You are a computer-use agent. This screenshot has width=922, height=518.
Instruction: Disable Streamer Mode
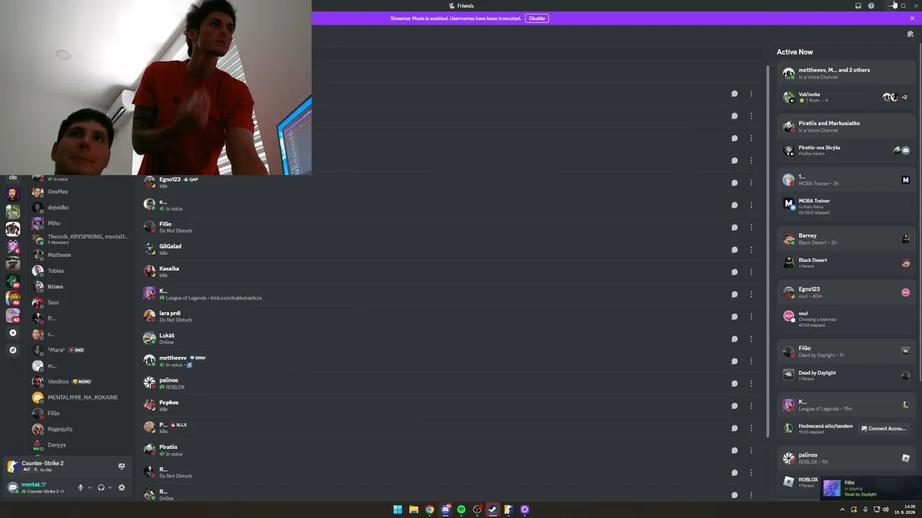pos(537,18)
